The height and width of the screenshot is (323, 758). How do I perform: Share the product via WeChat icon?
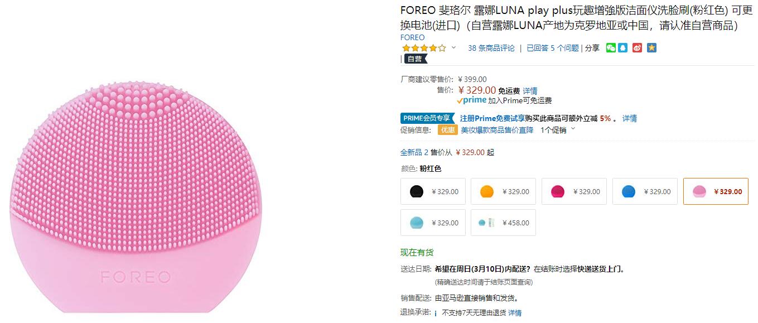coord(611,48)
